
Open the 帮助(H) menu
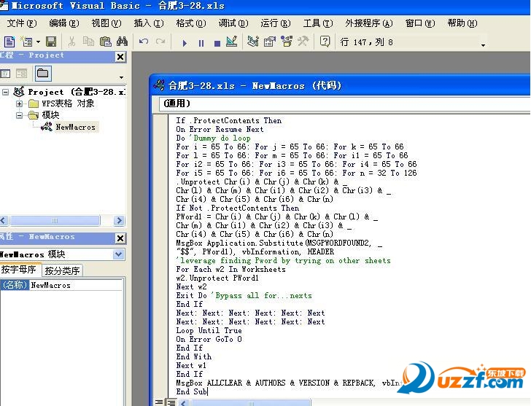pos(462,23)
